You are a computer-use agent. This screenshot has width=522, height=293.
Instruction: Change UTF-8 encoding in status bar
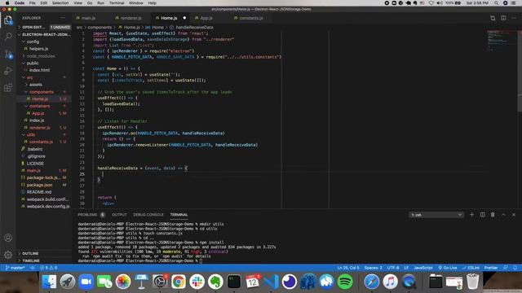393,268
